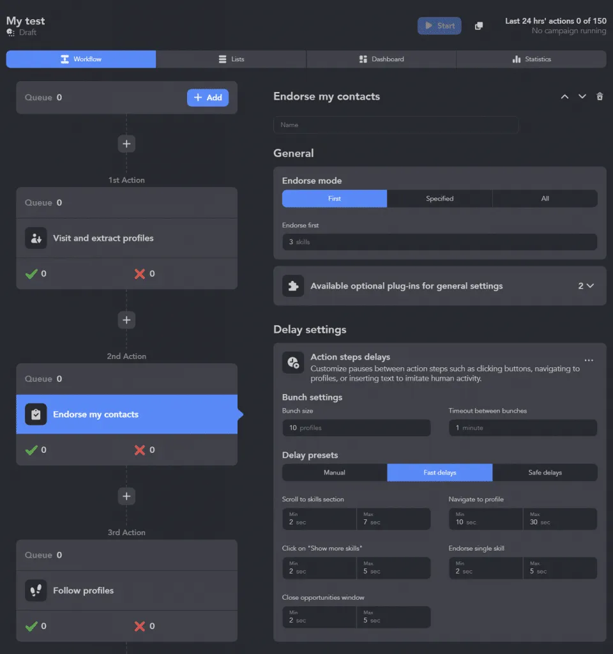The height and width of the screenshot is (654, 613).
Task: Open the Dashboard tab
Action: (381, 59)
